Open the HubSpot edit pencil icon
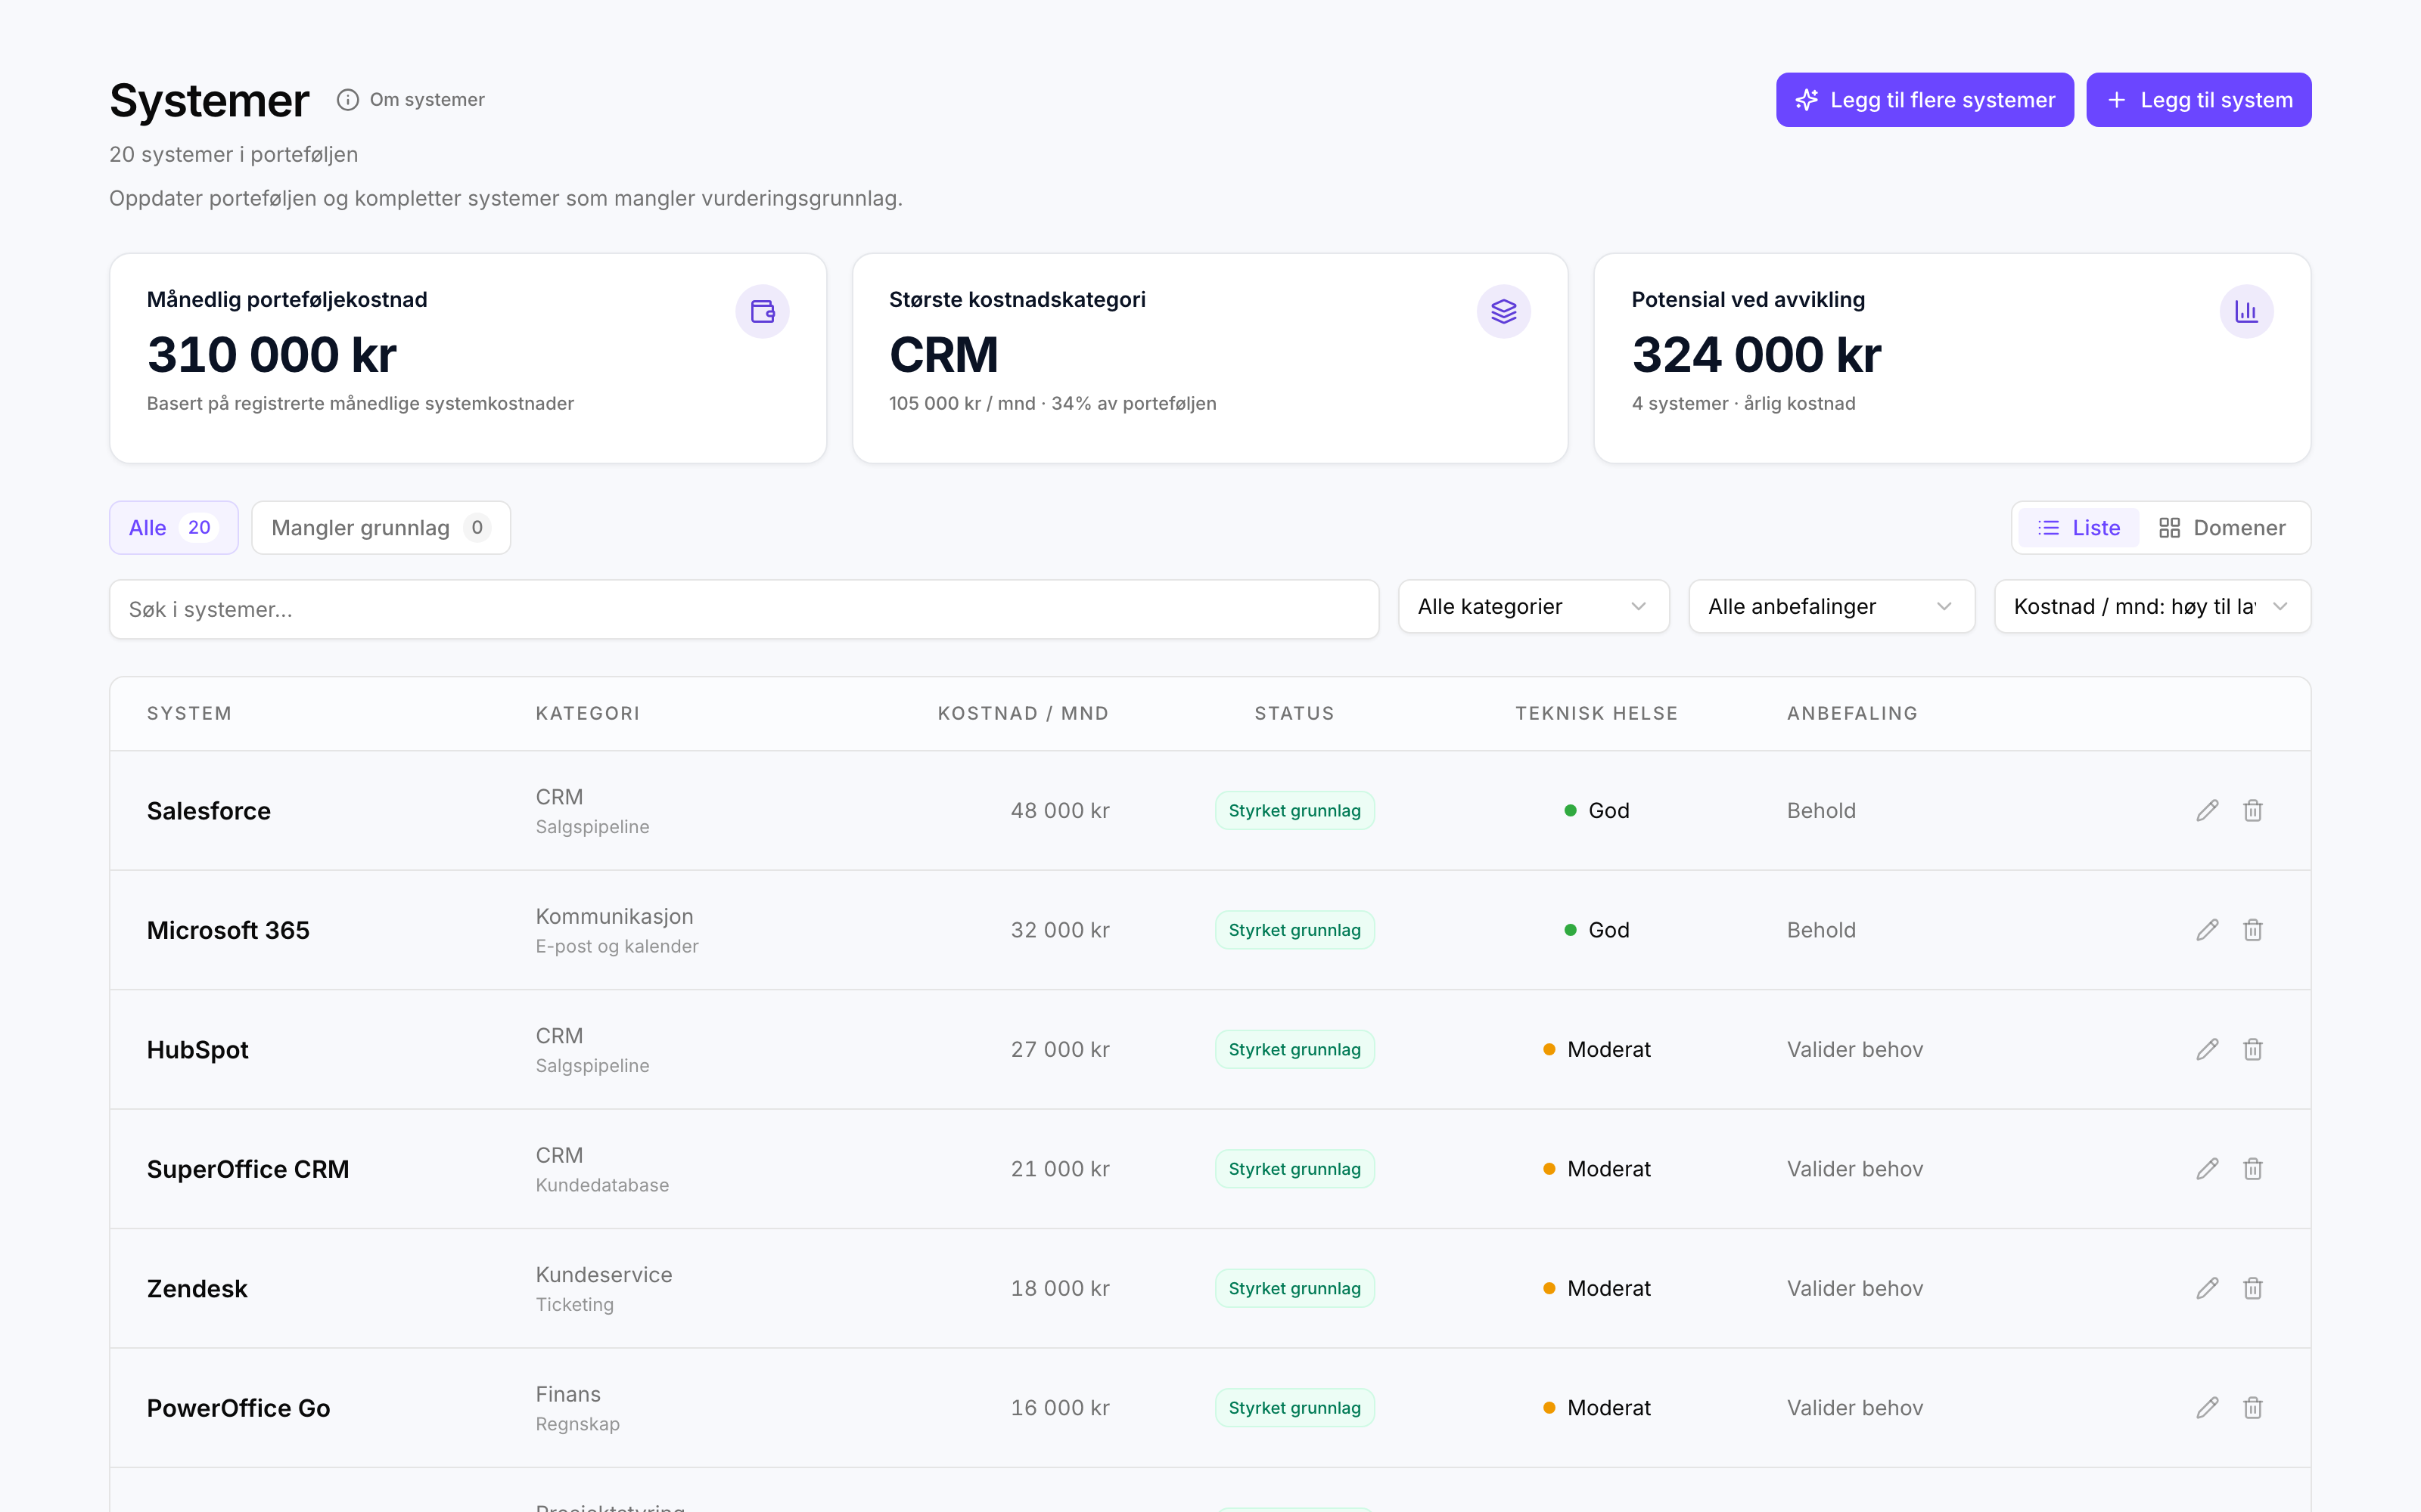 click(x=2207, y=1049)
